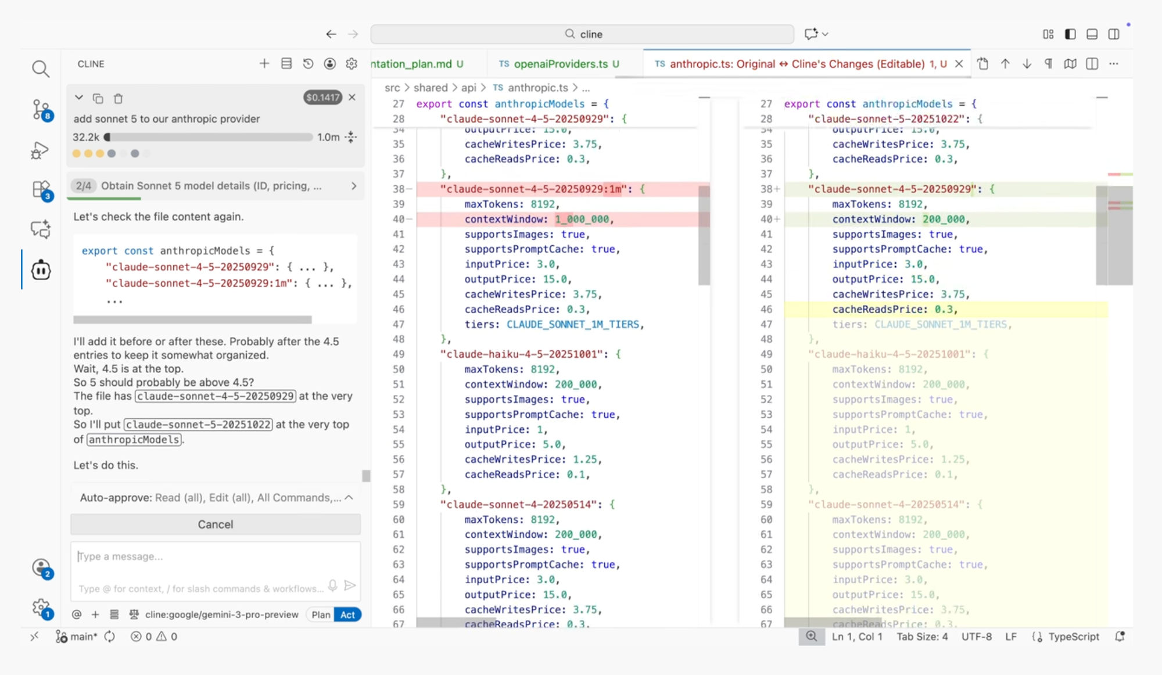Switch to Plan mode

pyautogui.click(x=321, y=615)
